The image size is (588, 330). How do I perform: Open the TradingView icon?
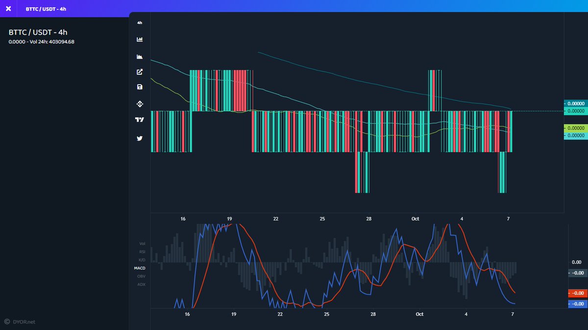pos(140,120)
